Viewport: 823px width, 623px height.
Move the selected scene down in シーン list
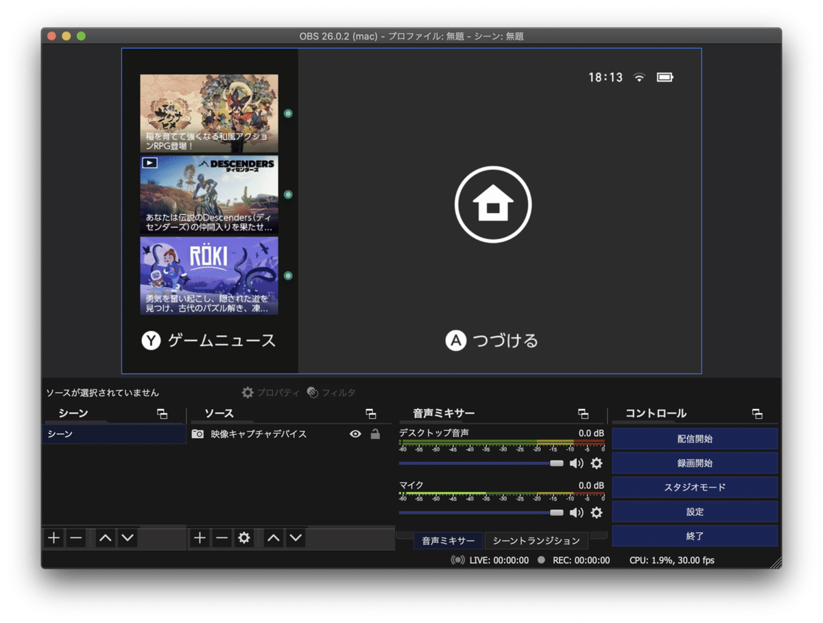[x=128, y=538]
